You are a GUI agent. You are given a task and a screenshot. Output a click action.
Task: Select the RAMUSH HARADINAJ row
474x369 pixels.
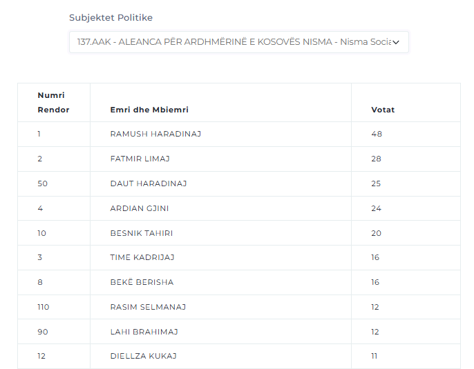coord(239,134)
